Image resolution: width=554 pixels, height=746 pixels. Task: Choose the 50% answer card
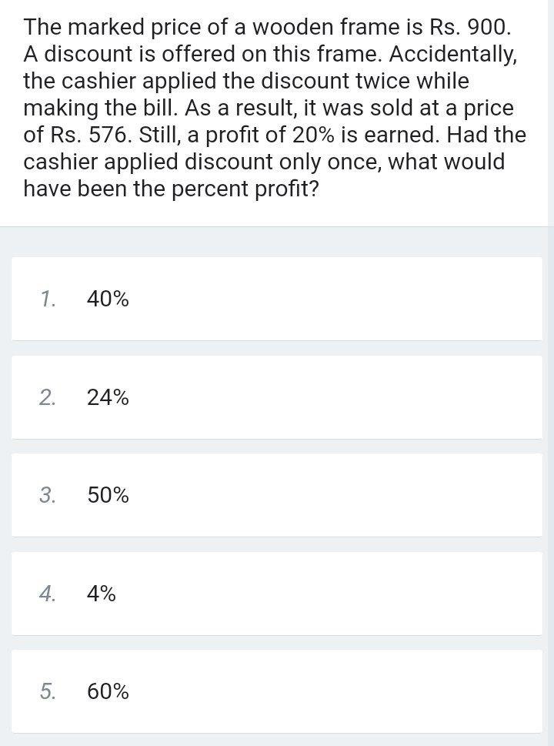point(277,495)
